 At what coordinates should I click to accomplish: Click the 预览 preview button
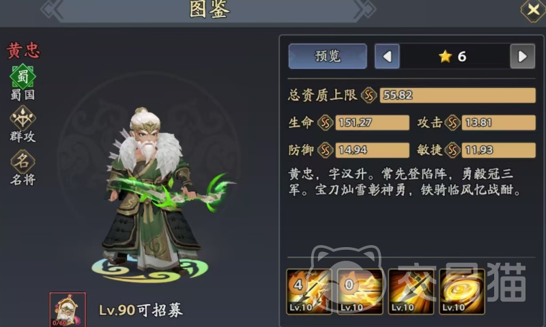pos(328,56)
